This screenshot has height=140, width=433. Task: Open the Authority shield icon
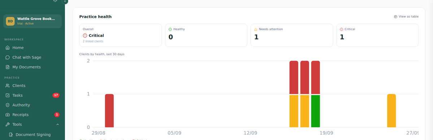(x=8, y=105)
